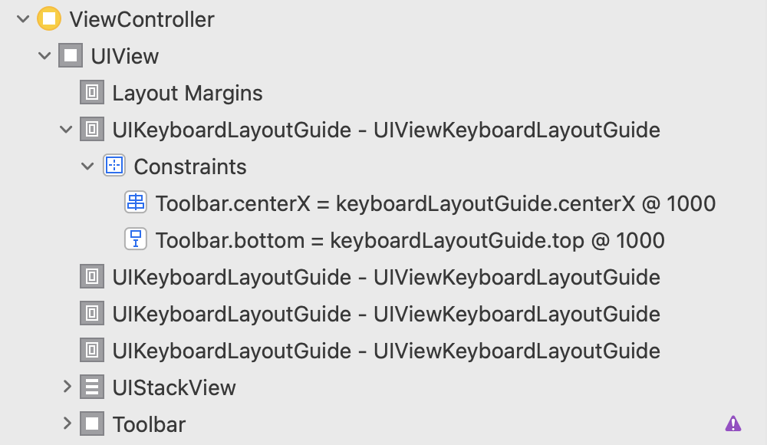Click the warning triangle next to Toolbar
The height and width of the screenshot is (445, 767).
tap(732, 424)
